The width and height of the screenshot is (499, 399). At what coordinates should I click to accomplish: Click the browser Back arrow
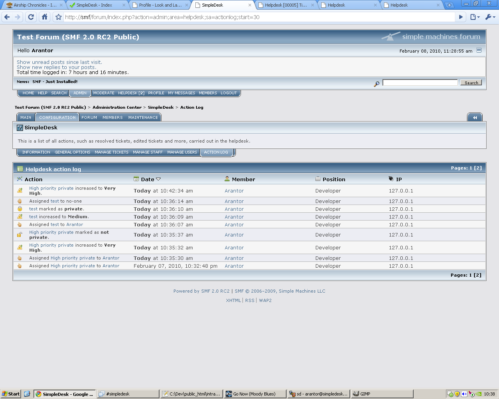pos(7,17)
